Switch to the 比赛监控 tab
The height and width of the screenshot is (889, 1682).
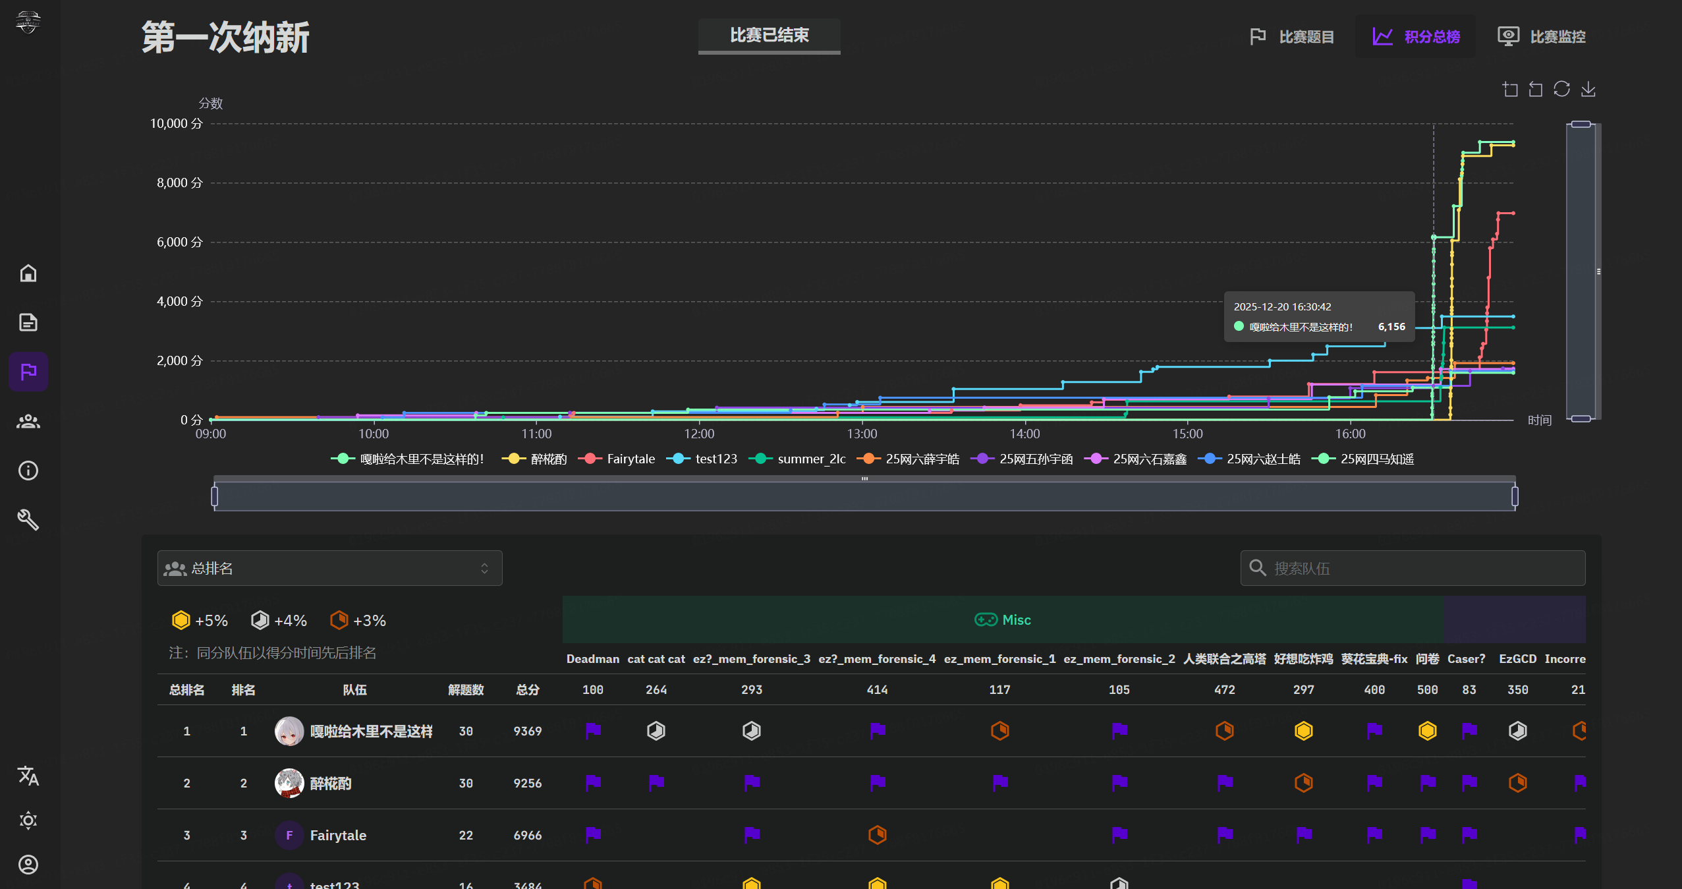point(1542,37)
